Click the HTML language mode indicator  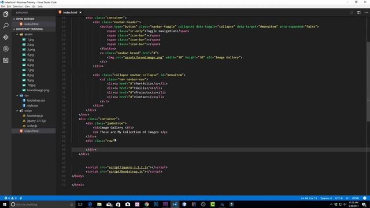(x=356, y=198)
